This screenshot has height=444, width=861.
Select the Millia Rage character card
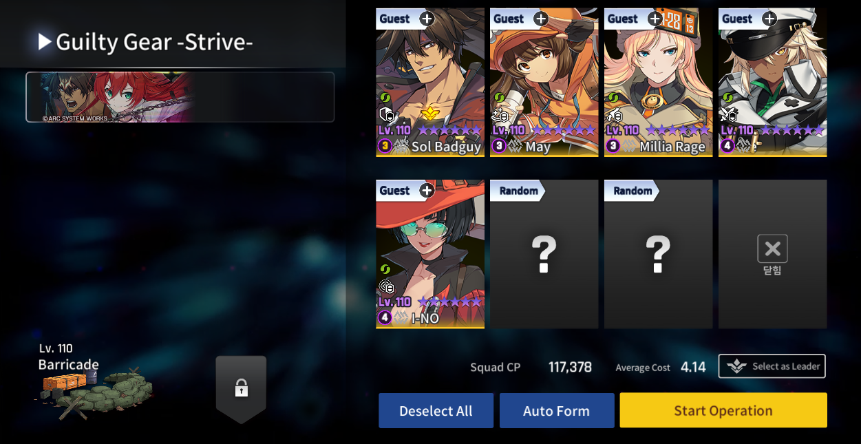[x=658, y=83]
